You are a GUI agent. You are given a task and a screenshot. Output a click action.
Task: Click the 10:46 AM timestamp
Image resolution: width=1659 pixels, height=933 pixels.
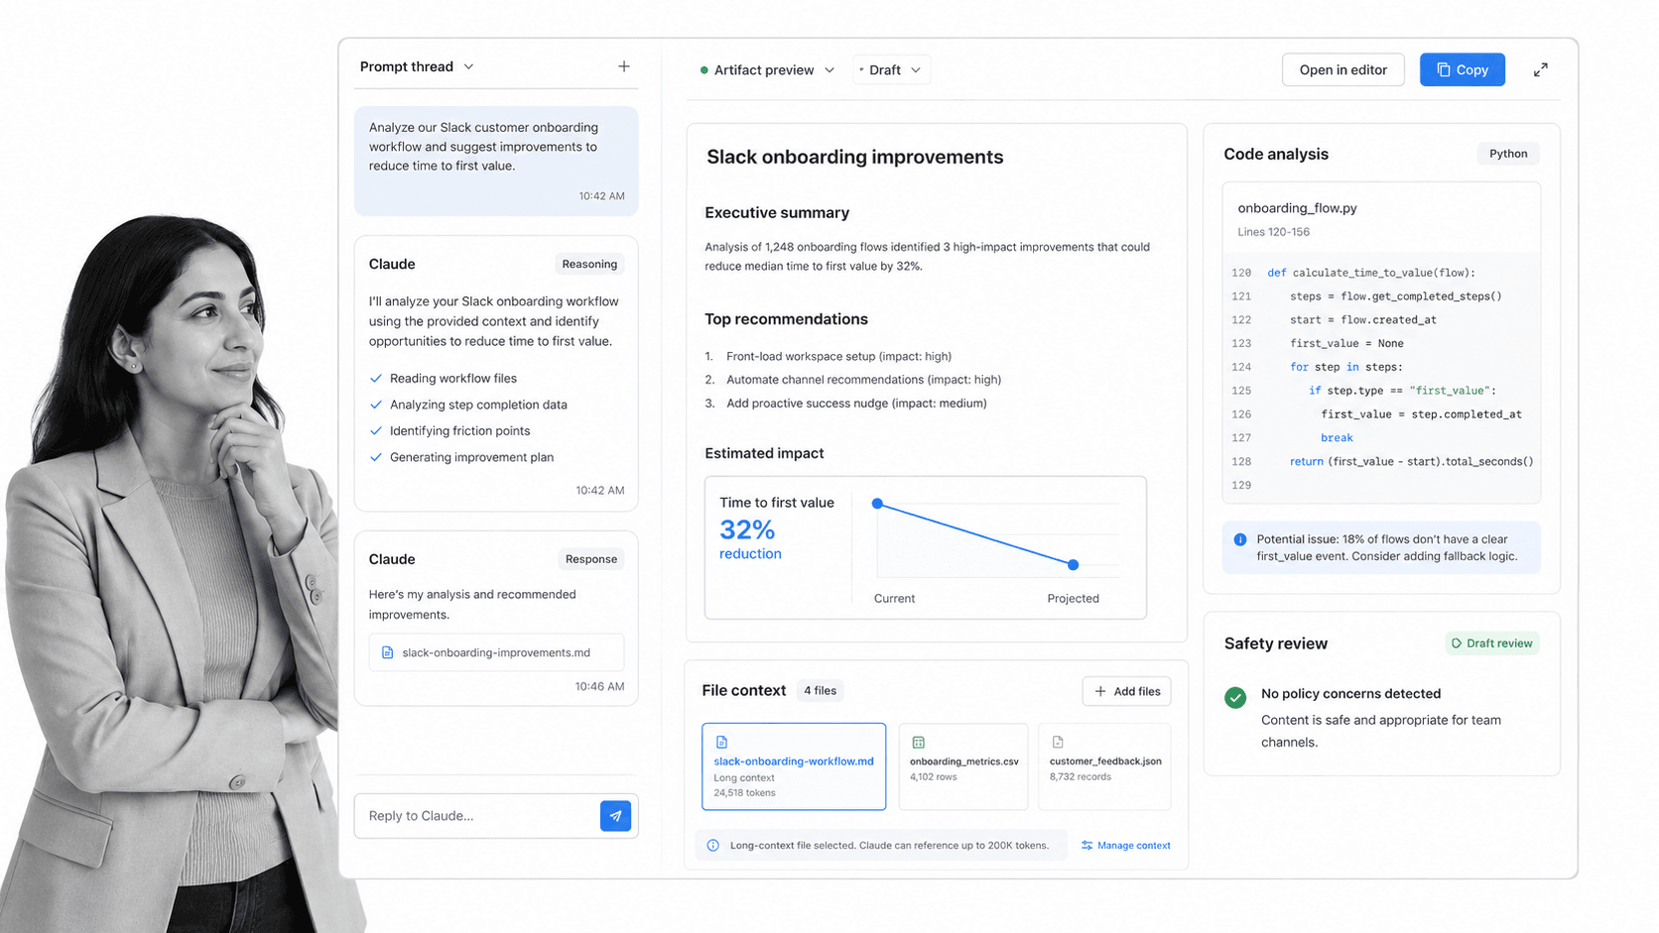tap(599, 686)
